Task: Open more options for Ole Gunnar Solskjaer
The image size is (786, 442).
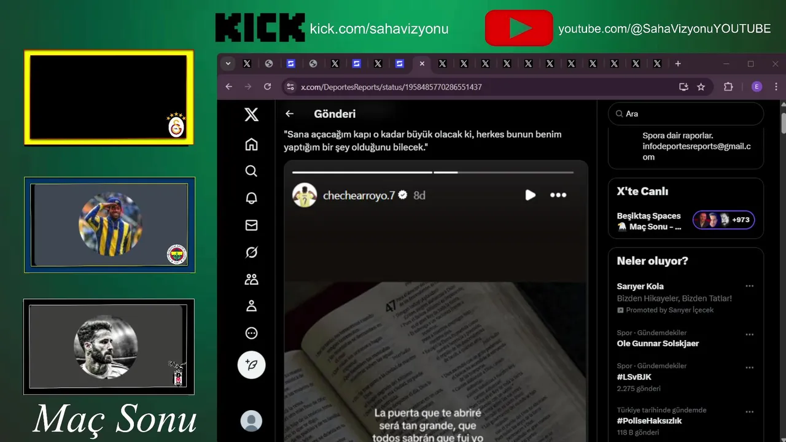Action: tap(749, 335)
